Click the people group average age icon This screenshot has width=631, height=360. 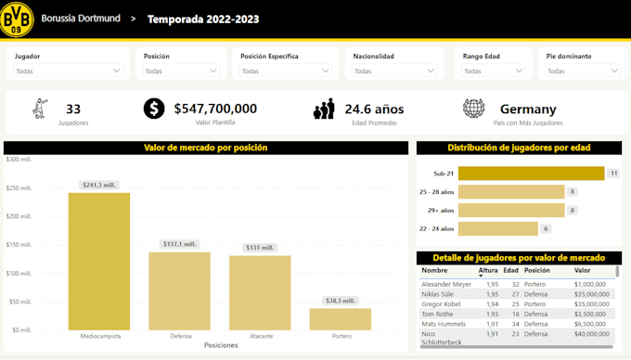click(325, 109)
